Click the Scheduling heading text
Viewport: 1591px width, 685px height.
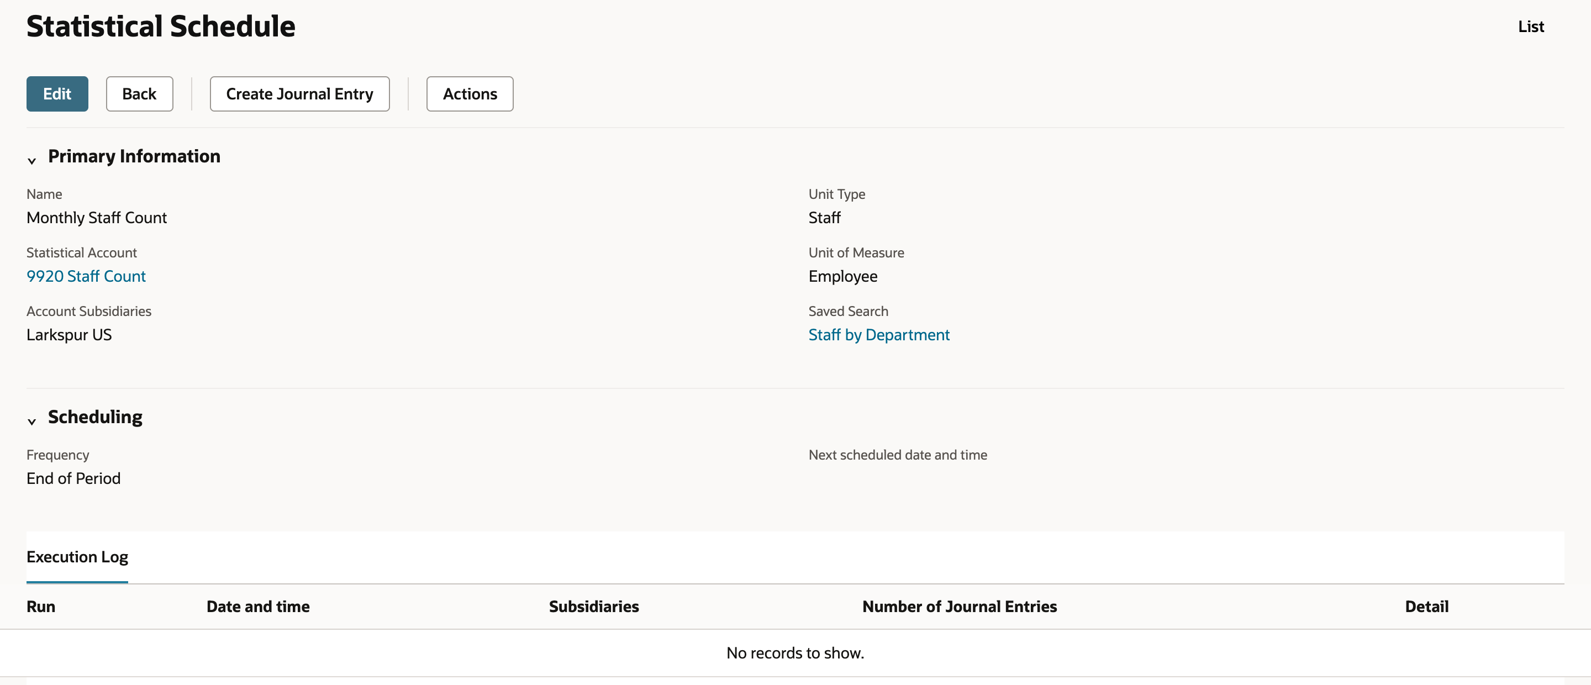pyautogui.click(x=95, y=417)
